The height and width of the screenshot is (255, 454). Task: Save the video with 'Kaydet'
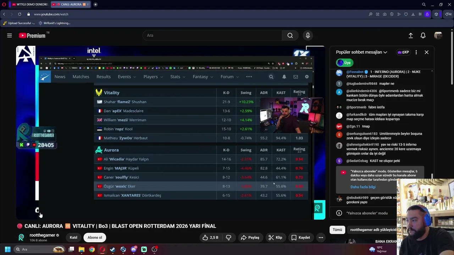click(x=300, y=238)
